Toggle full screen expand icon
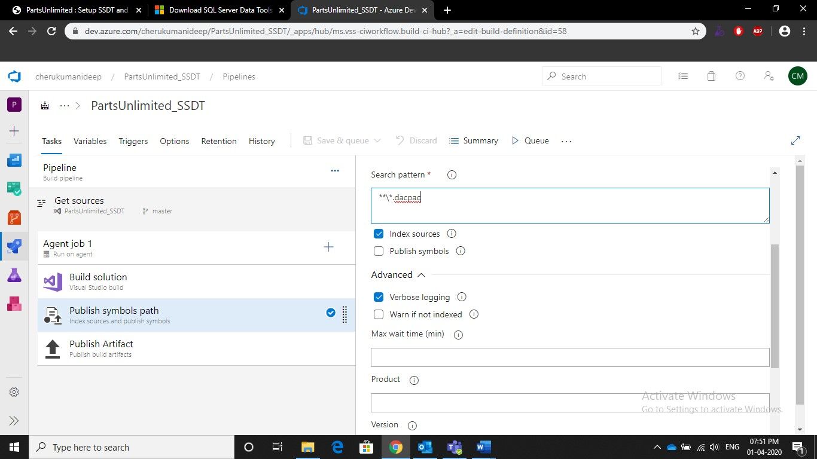 (x=795, y=140)
